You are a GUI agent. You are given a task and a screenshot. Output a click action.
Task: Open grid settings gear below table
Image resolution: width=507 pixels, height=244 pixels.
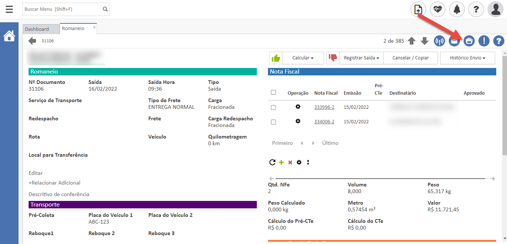coord(299,162)
